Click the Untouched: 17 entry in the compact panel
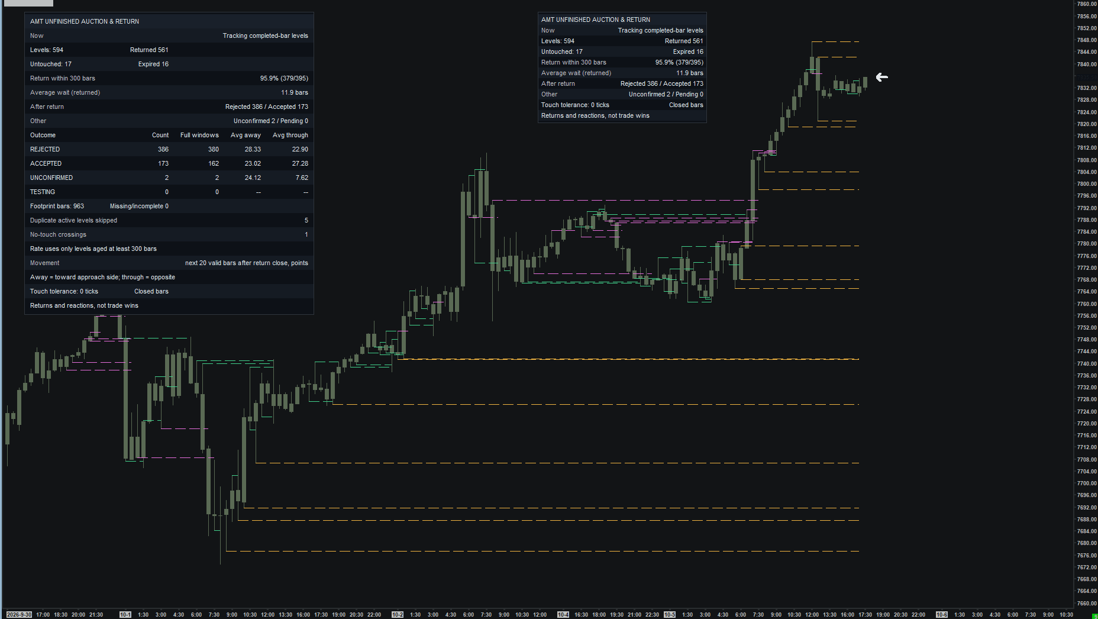Image resolution: width=1098 pixels, height=619 pixels. click(562, 51)
